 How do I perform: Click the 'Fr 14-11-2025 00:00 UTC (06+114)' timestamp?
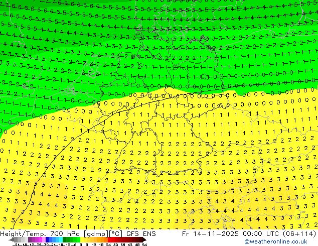pos(249,234)
